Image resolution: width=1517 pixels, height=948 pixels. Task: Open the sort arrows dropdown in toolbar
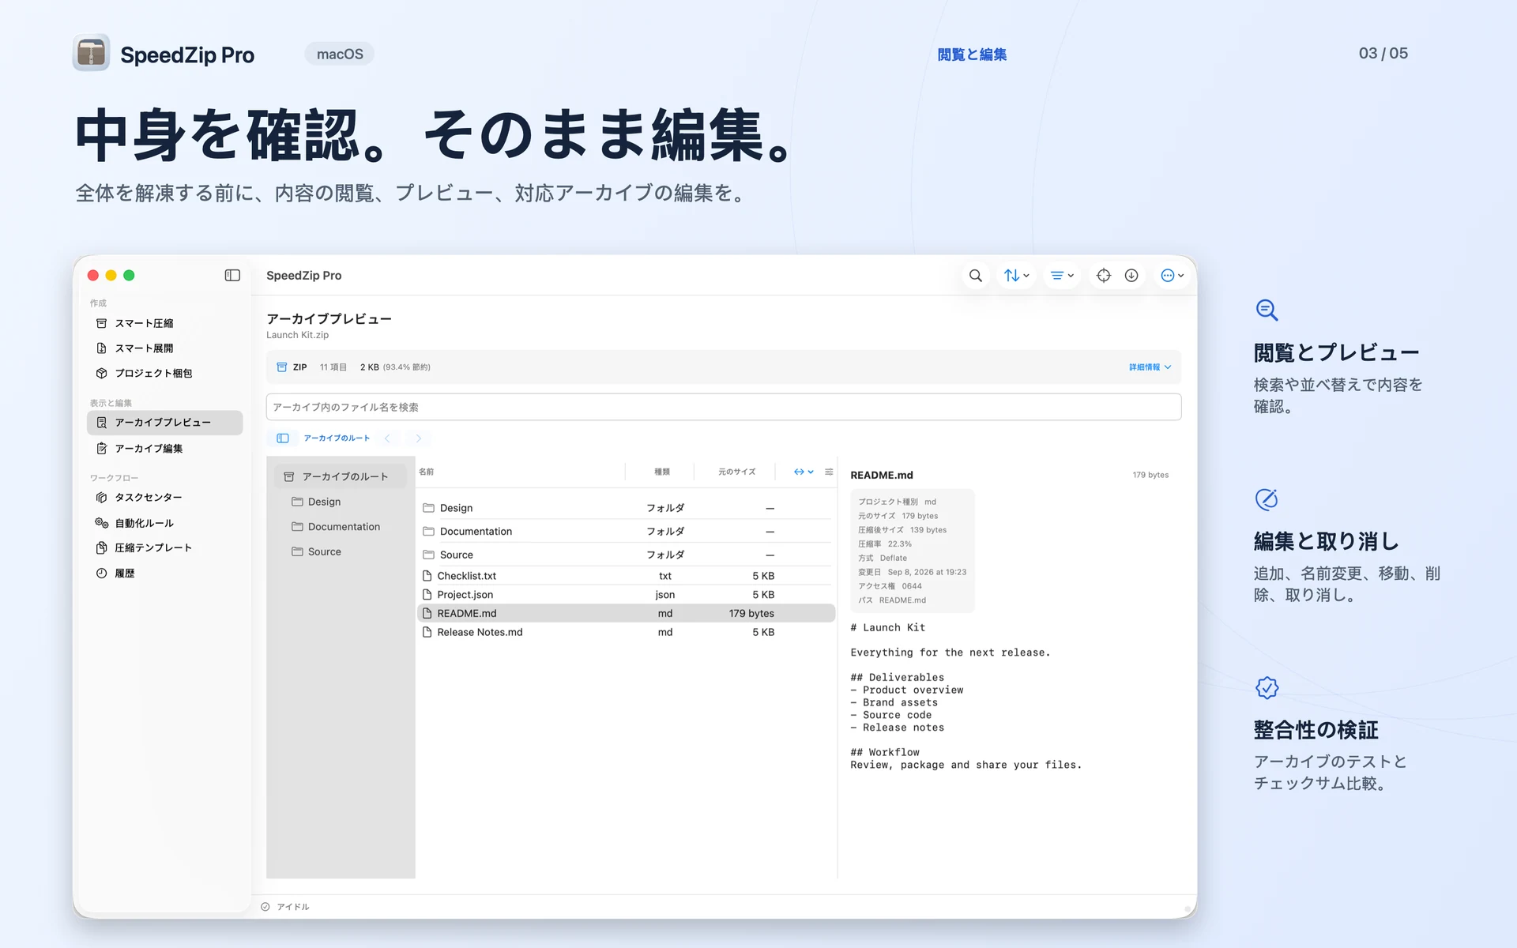[x=1016, y=276]
